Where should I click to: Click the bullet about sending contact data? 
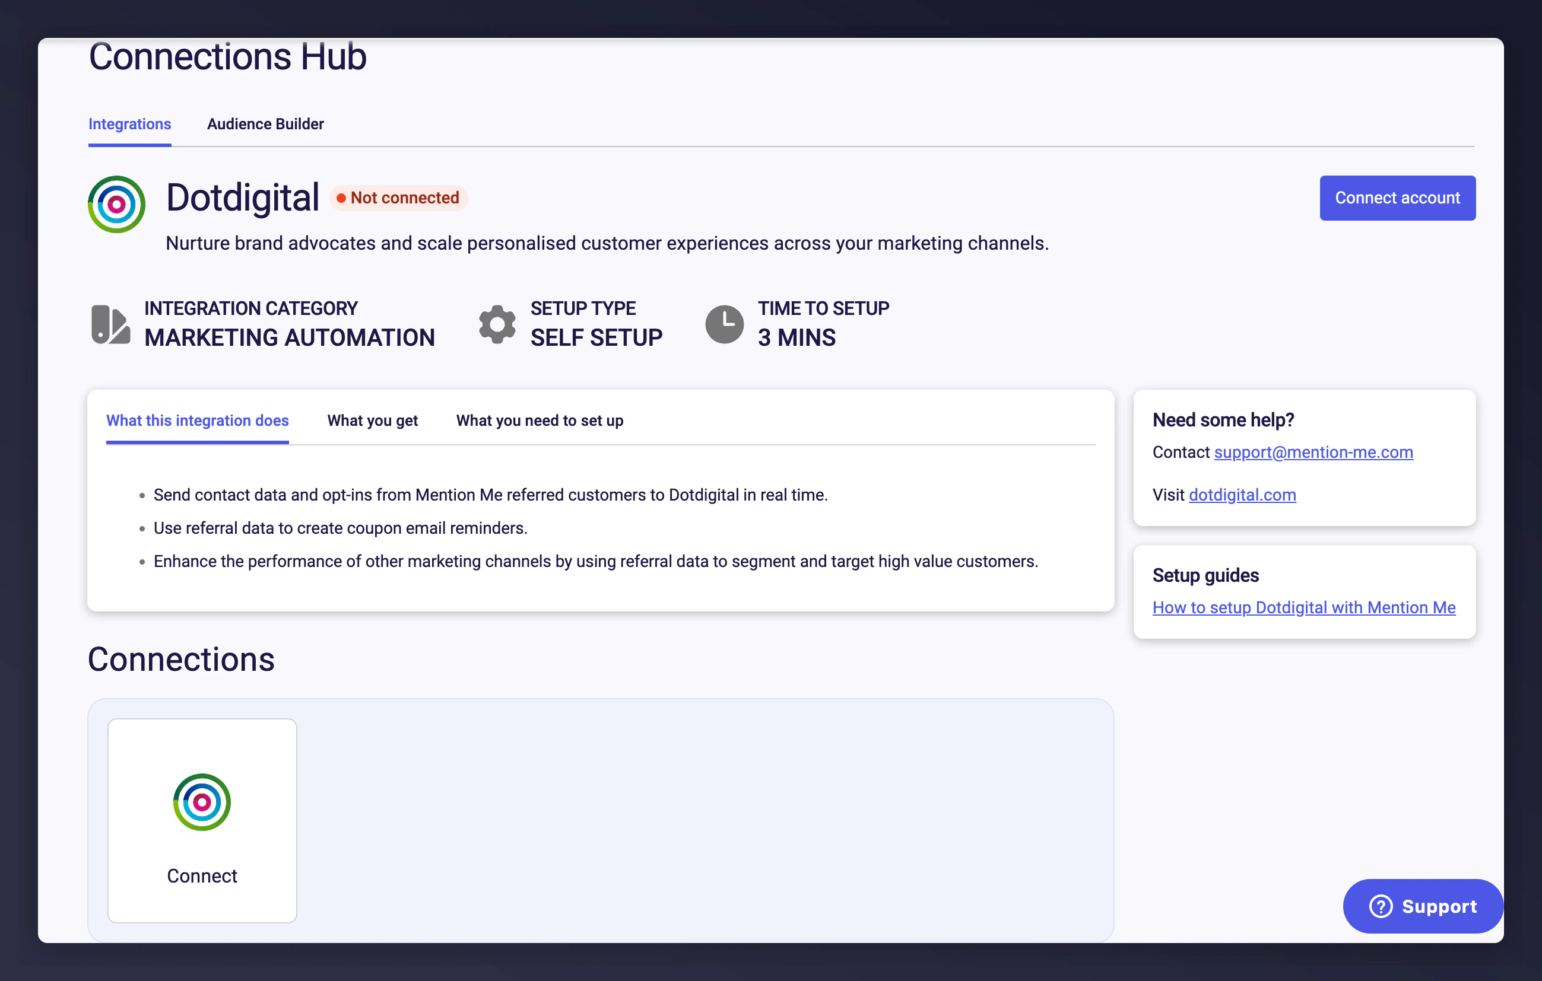click(490, 495)
